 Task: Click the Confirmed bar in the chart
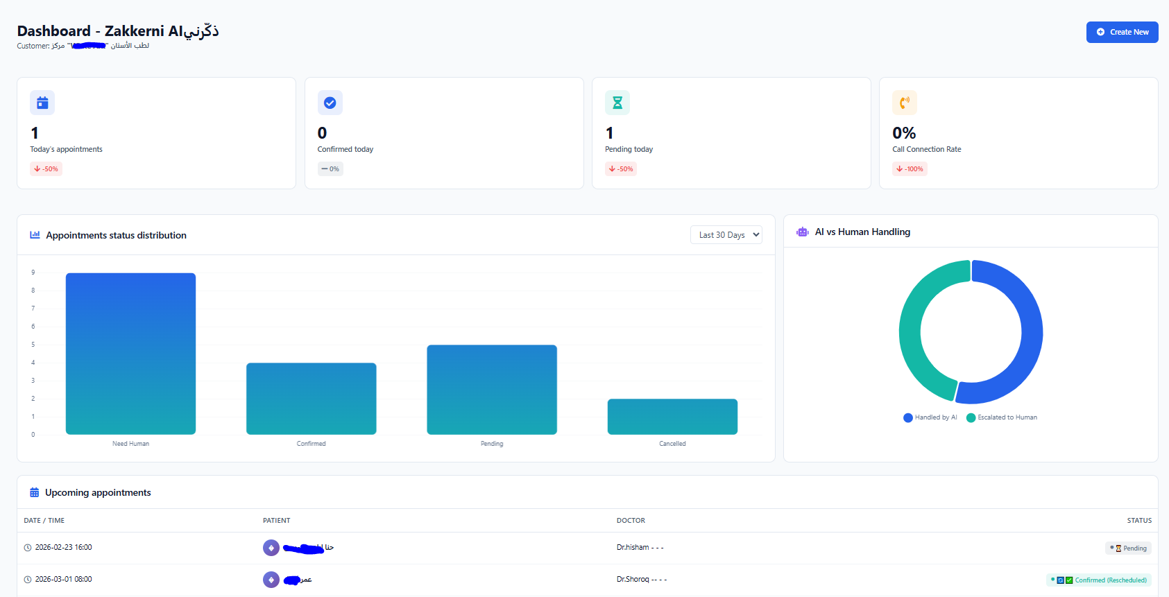312,399
